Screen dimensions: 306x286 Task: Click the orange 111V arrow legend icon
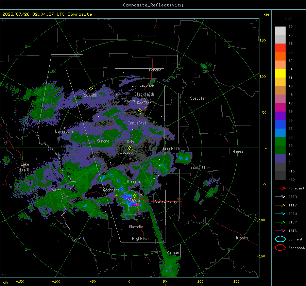coord(280,205)
